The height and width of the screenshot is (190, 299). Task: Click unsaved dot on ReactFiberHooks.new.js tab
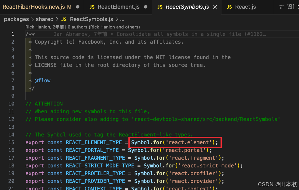click(x=78, y=7)
